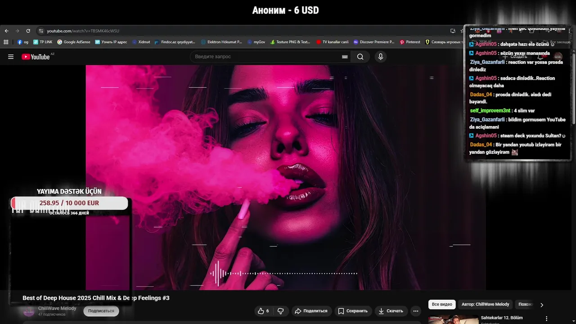Download the video with Скачать

pyautogui.click(x=391, y=311)
